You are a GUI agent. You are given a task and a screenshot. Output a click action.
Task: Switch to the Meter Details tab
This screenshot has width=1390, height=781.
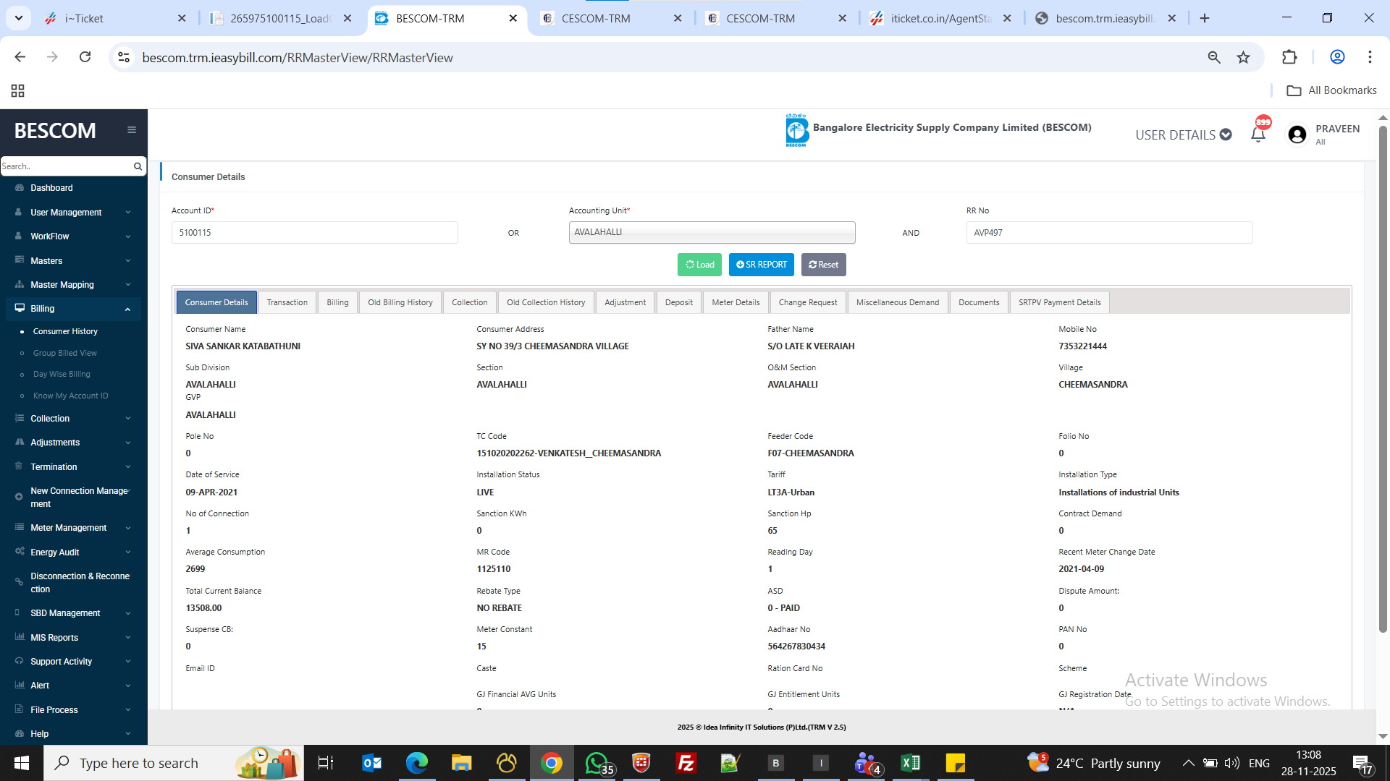[736, 302]
